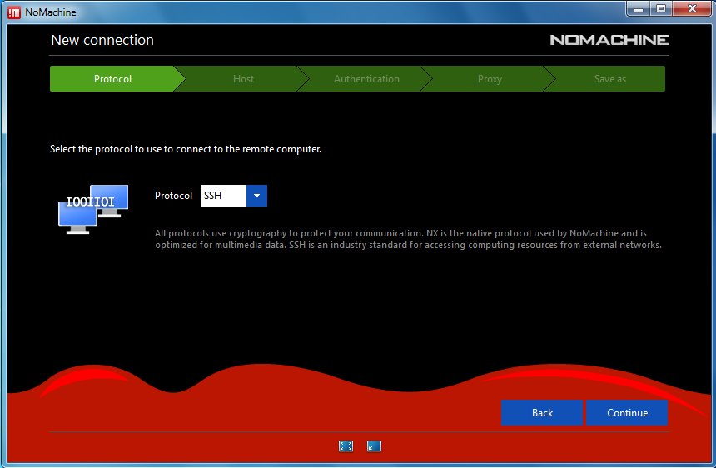Click the Protocol field label
716x468 pixels.
[173, 197]
